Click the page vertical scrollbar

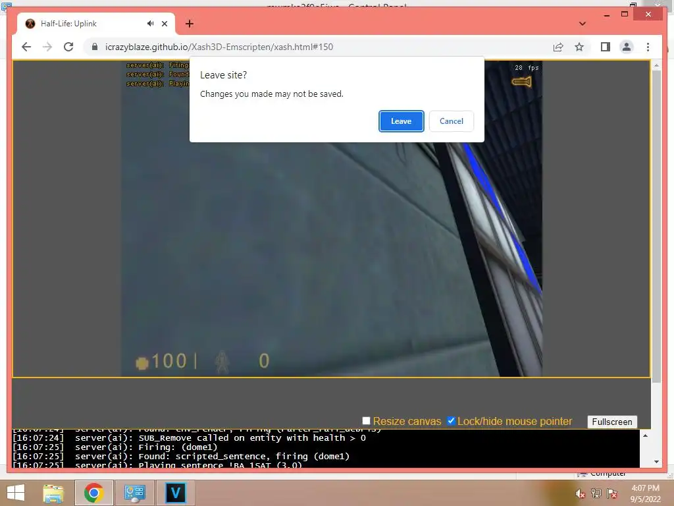[656, 226]
